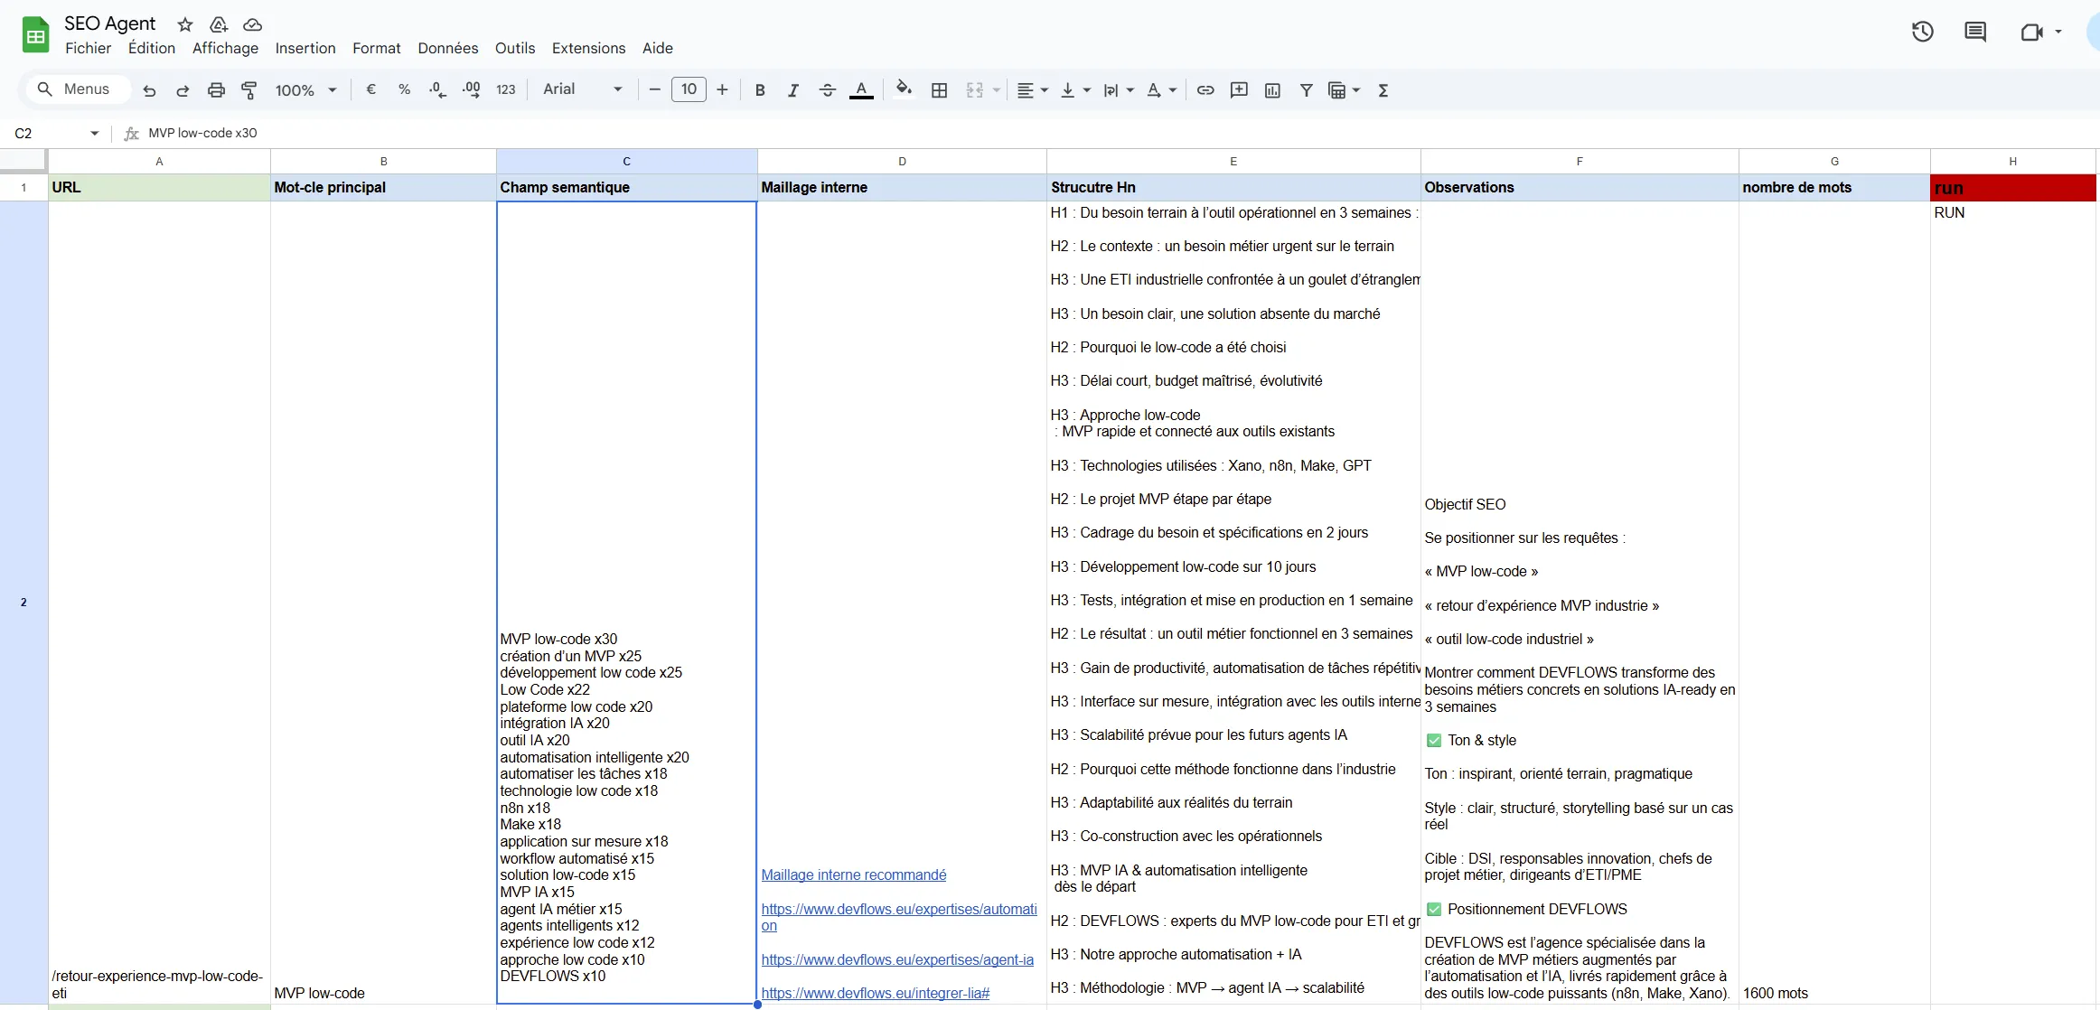Insert a comment icon
The width and height of the screenshot is (2100, 1010).
(1239, 89)
